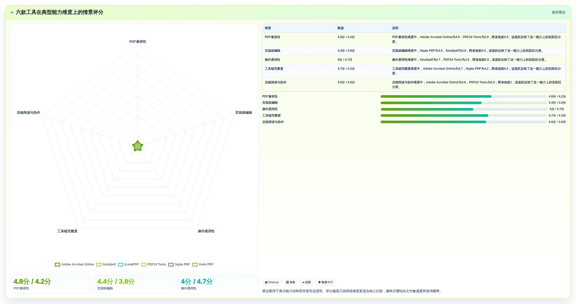Click the page title 六款工具在典型能力维度上的情景评分
The image size is (576, 304).
59,12
